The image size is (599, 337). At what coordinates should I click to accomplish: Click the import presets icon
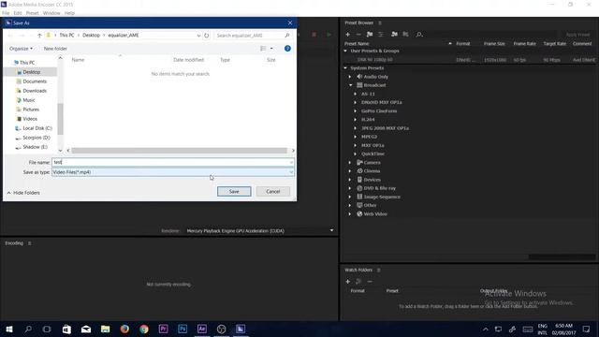(x=394, y=35)
